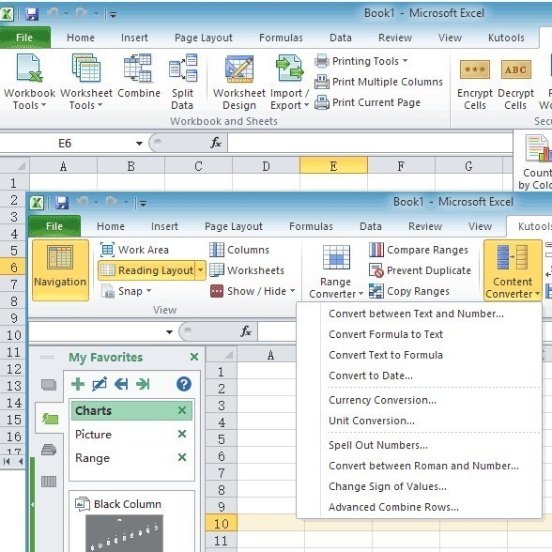Save the workbook in the front window's quick access toolbar

pyautogui.click(x=62, y=203)
